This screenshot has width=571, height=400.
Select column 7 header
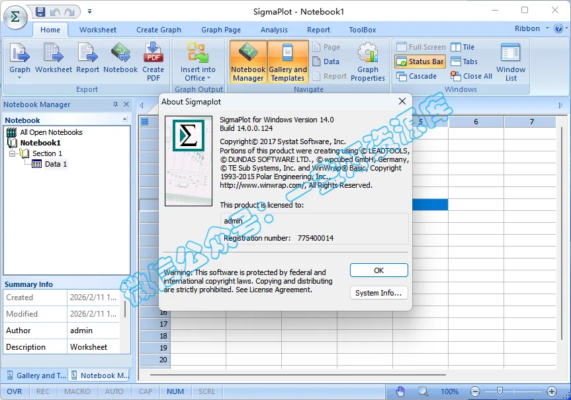(532, 122)
